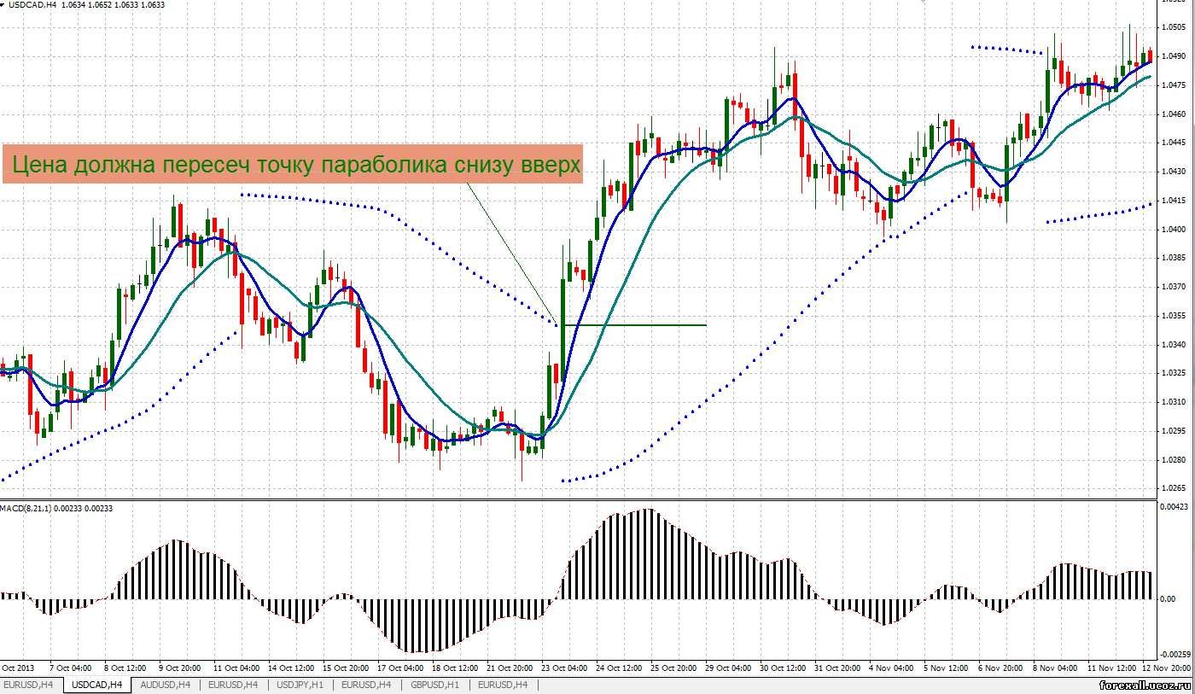1195x694 pixels.
Task: Click the gray chart shift marker on top edge
Action: coord(922,3)
